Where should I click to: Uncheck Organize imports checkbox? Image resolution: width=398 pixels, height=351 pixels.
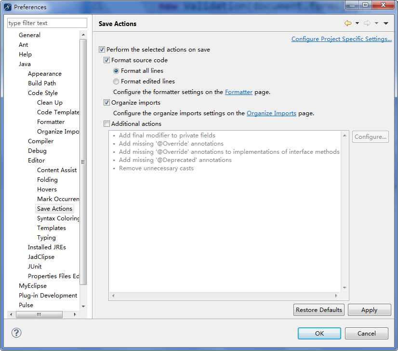106,103
